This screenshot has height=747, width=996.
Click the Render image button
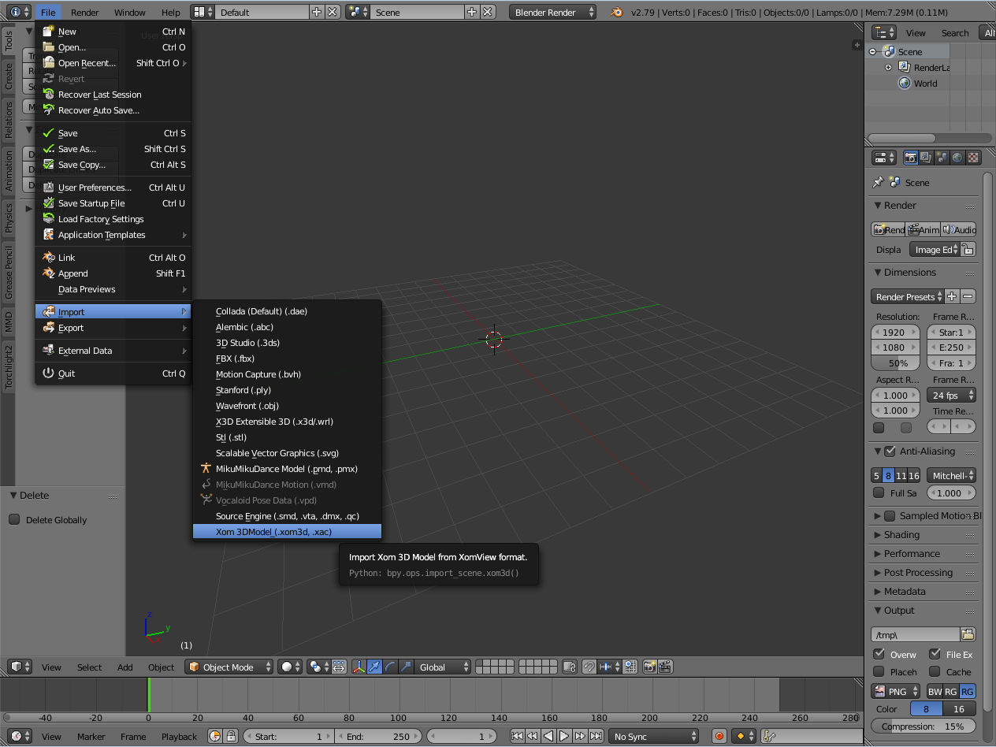tap(888, 229)
